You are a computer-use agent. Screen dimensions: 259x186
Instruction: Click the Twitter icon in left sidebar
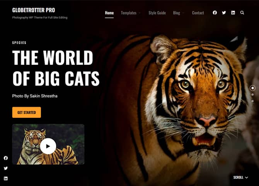[x=6, y=168]
